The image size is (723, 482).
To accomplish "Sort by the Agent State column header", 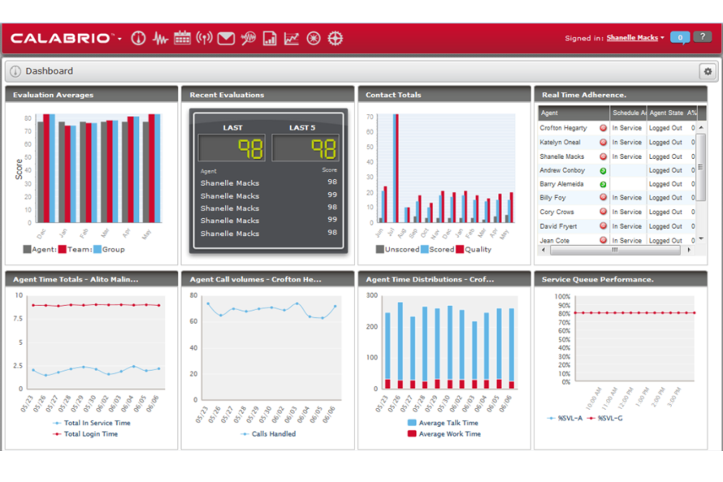I will pyautogui.click(x=666, y=113).
